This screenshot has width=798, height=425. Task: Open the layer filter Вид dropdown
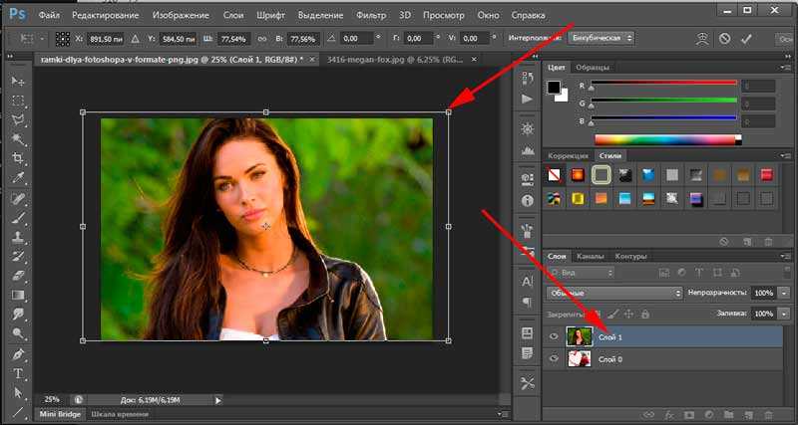pyautogui.click(x=581, y=273)
